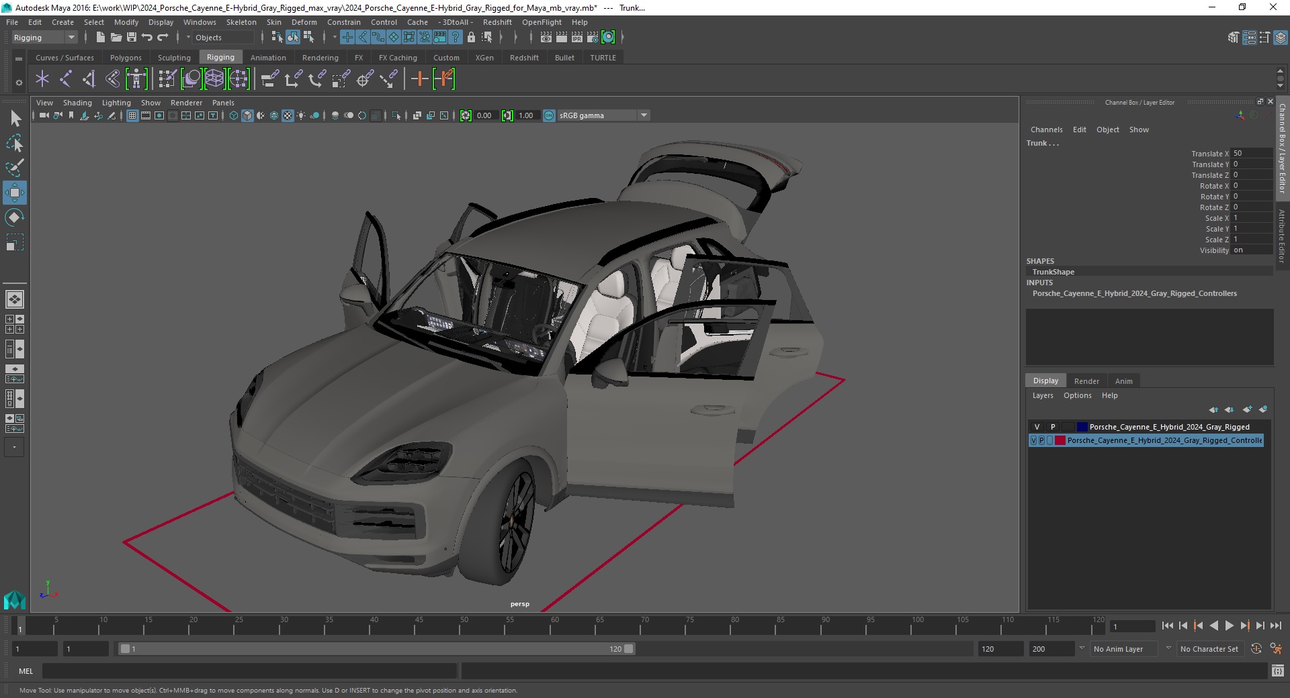
Task: Click the Create Lattice deformer shelf icon
Action: pos(214,79)
